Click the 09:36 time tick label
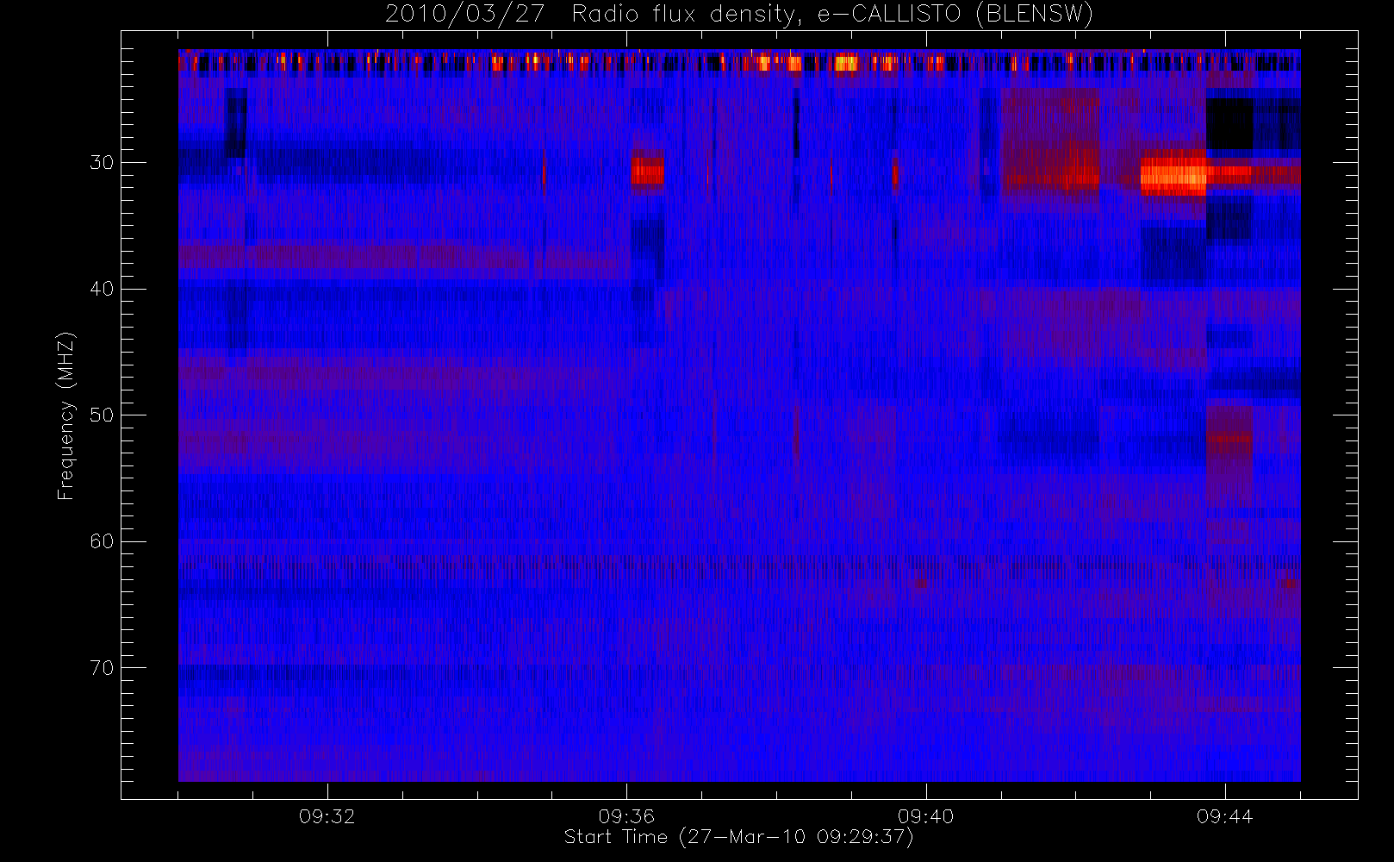 pos(626,816)
